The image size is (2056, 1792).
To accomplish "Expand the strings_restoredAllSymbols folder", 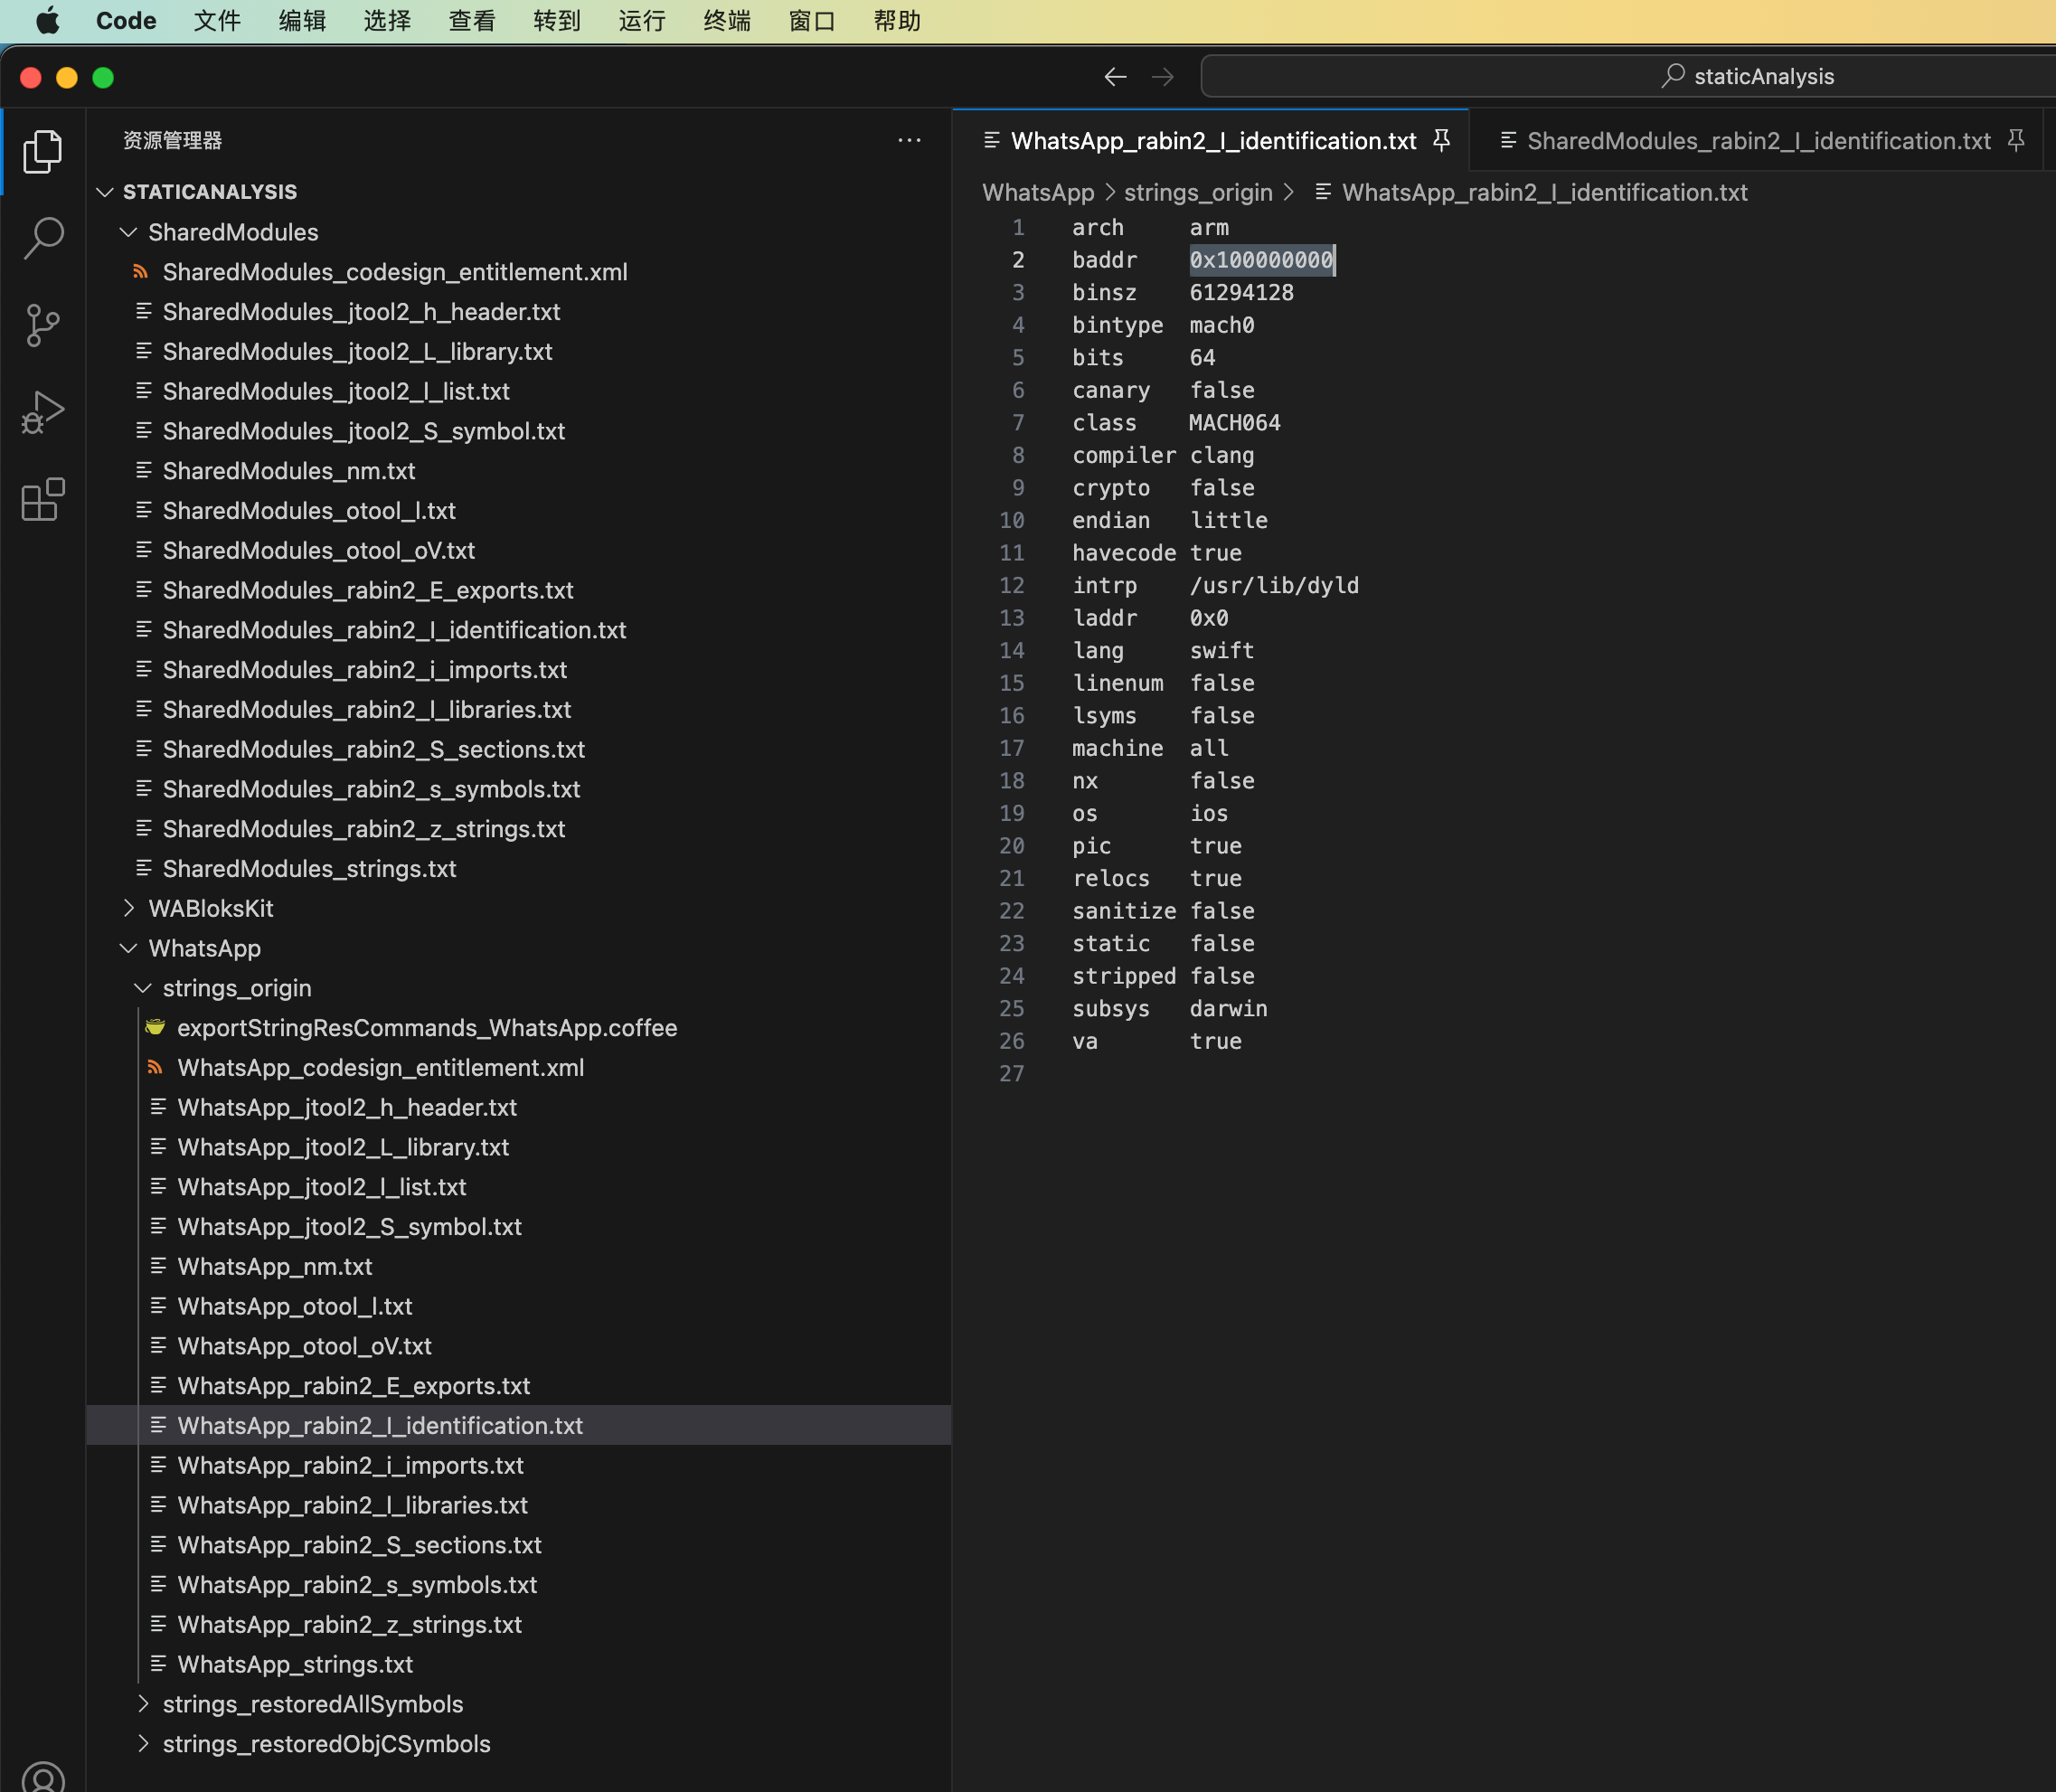I will pos(143,1704).
